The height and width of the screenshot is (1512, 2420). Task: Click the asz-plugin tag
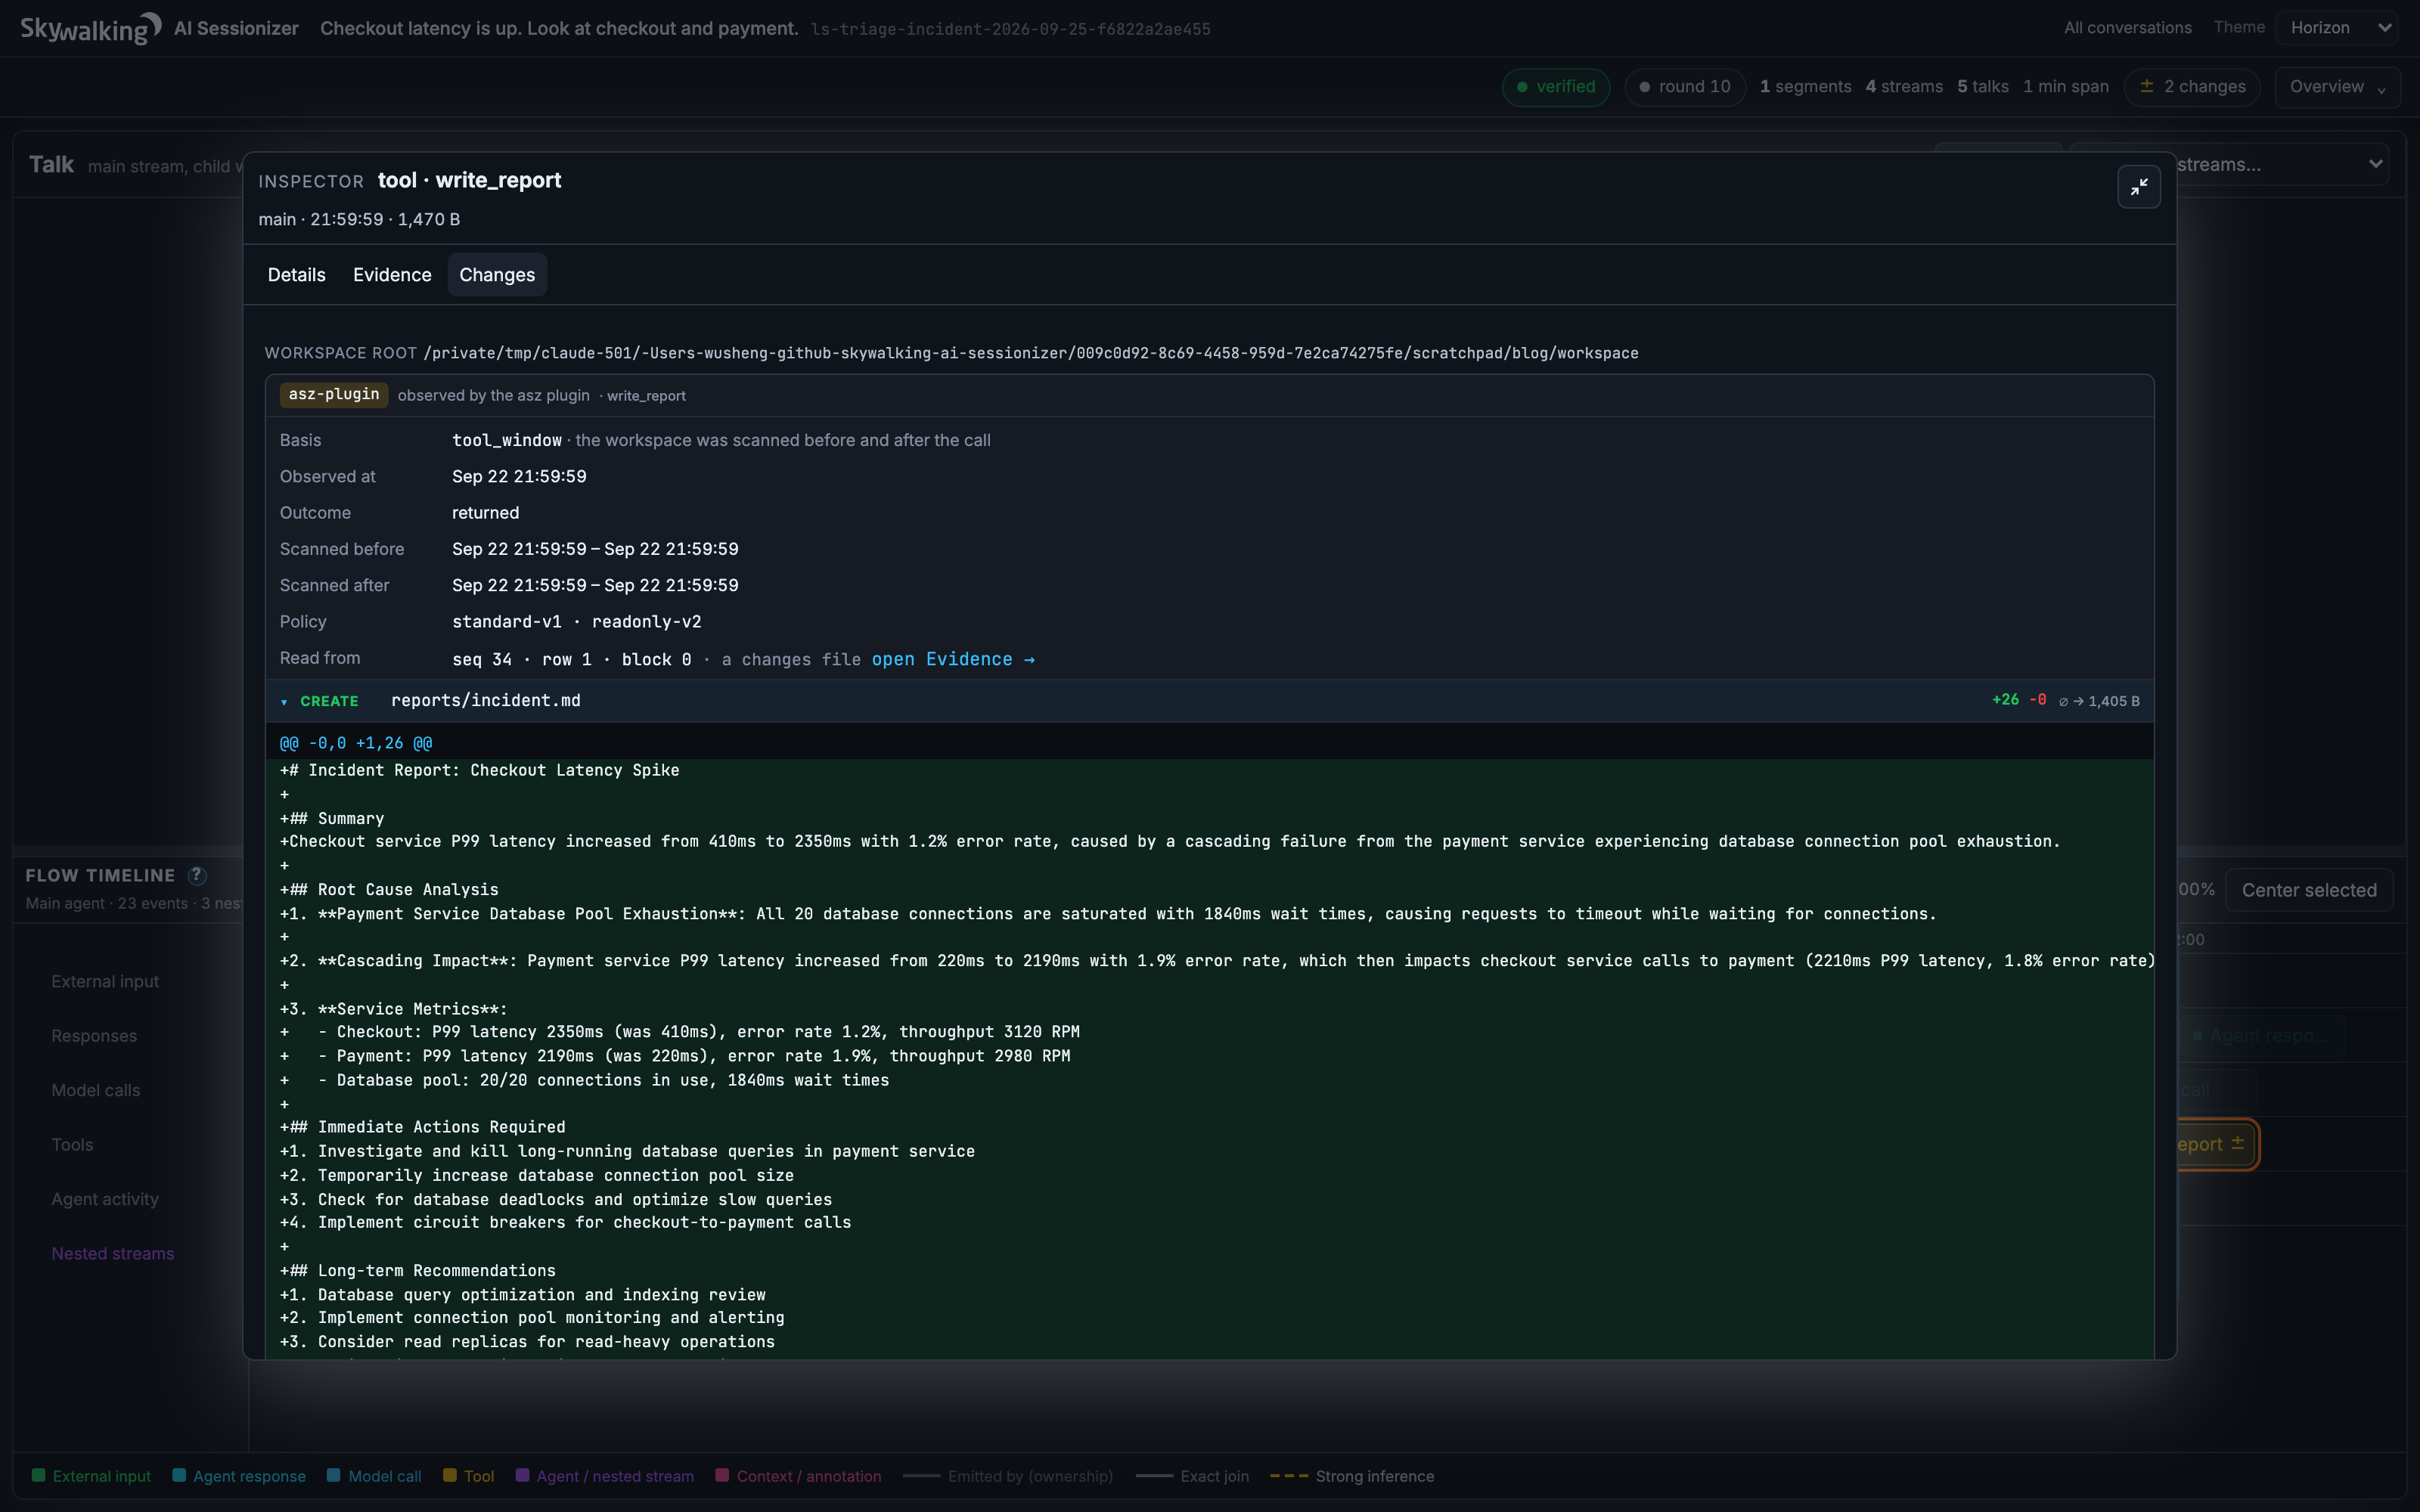pyautogui.click(x=333, y=395)
